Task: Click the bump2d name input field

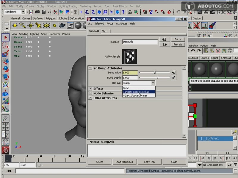Action: [140, 42]
